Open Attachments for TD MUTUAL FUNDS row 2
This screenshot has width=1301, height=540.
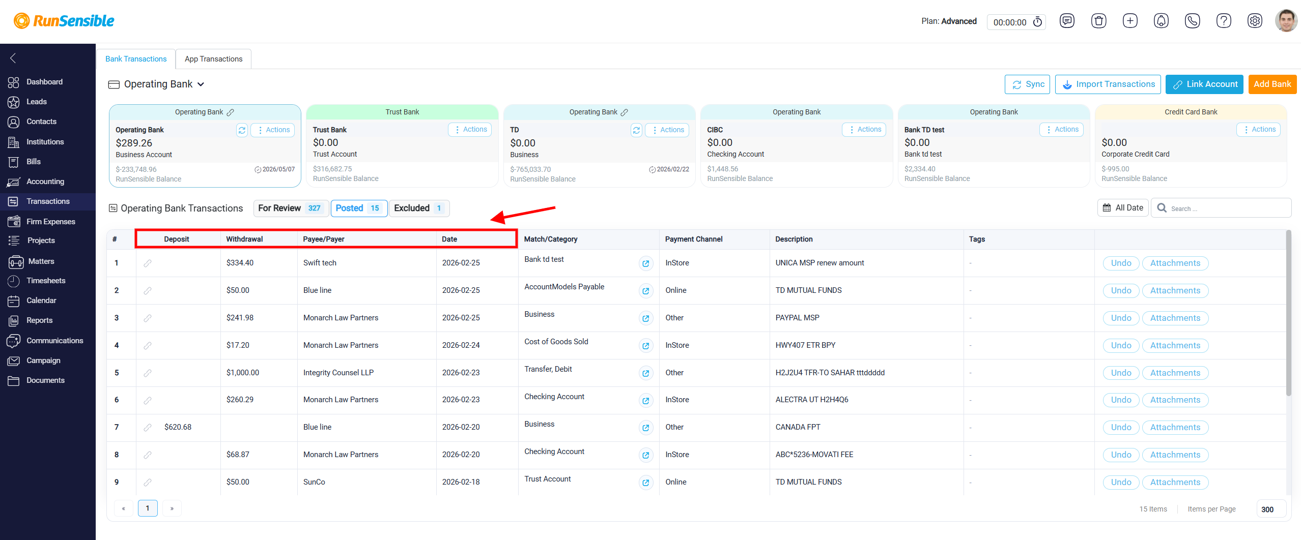point(1175,291)
